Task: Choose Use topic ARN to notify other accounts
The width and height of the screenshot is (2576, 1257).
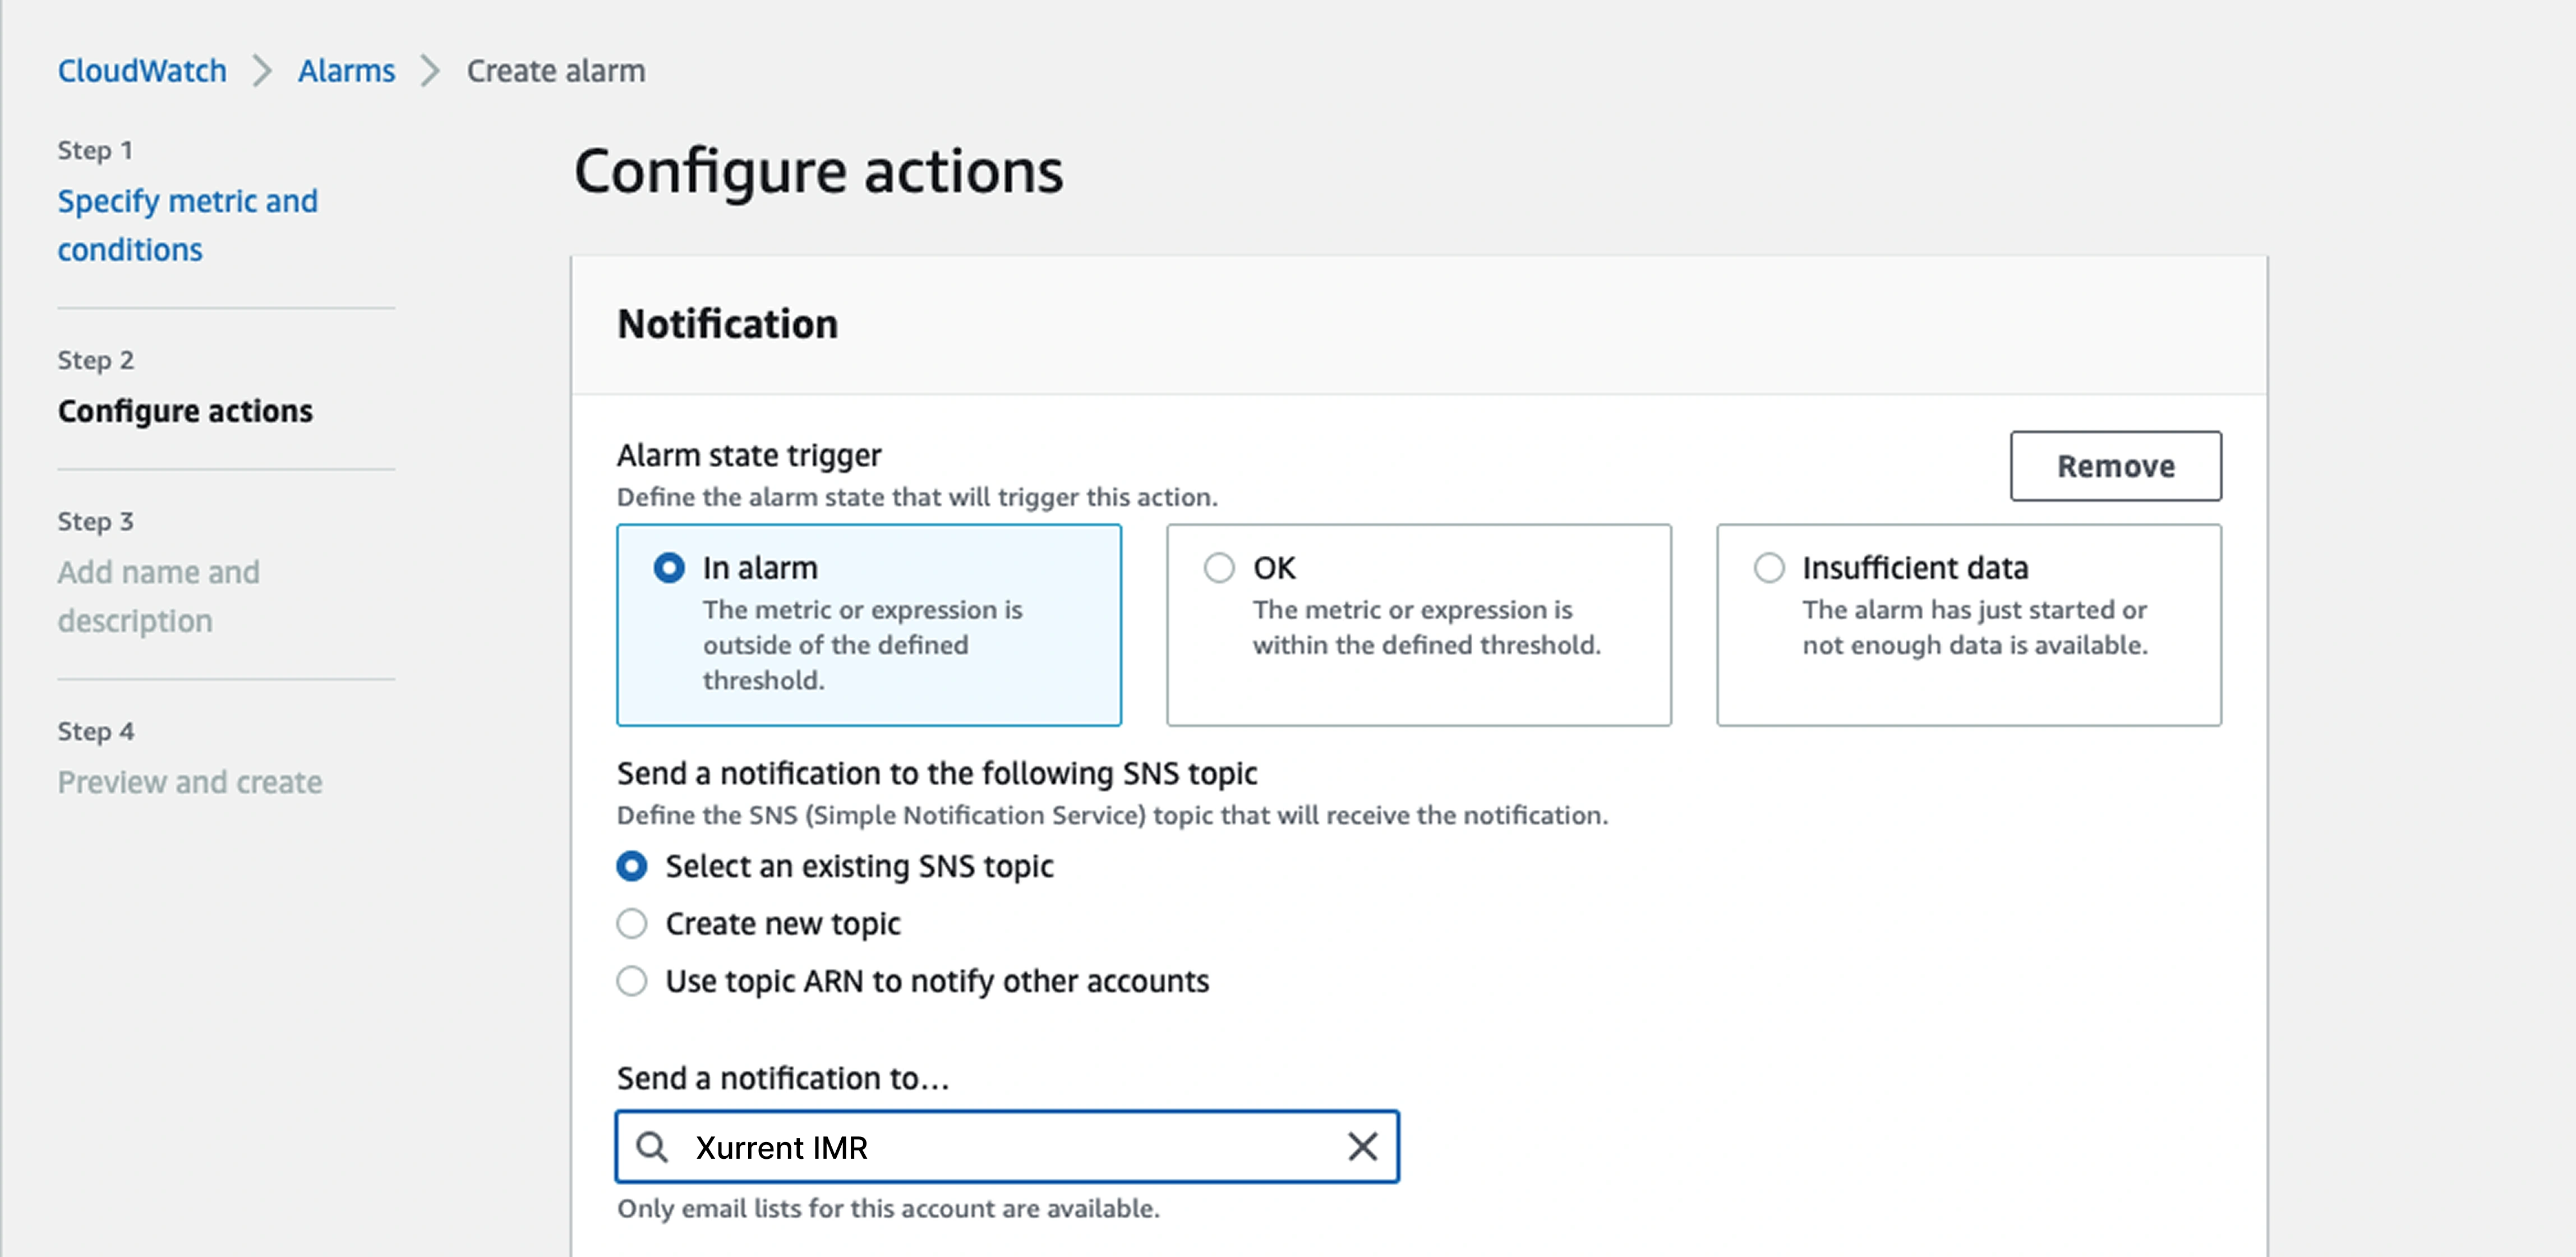Action: (x=632, y=981)
